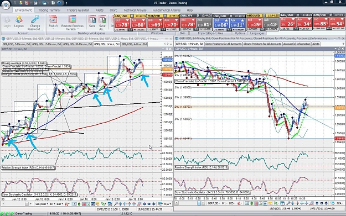Screen dimensions: 346x216
Task: Click the green candle icon in right chart toolbar
Action: 251,204
